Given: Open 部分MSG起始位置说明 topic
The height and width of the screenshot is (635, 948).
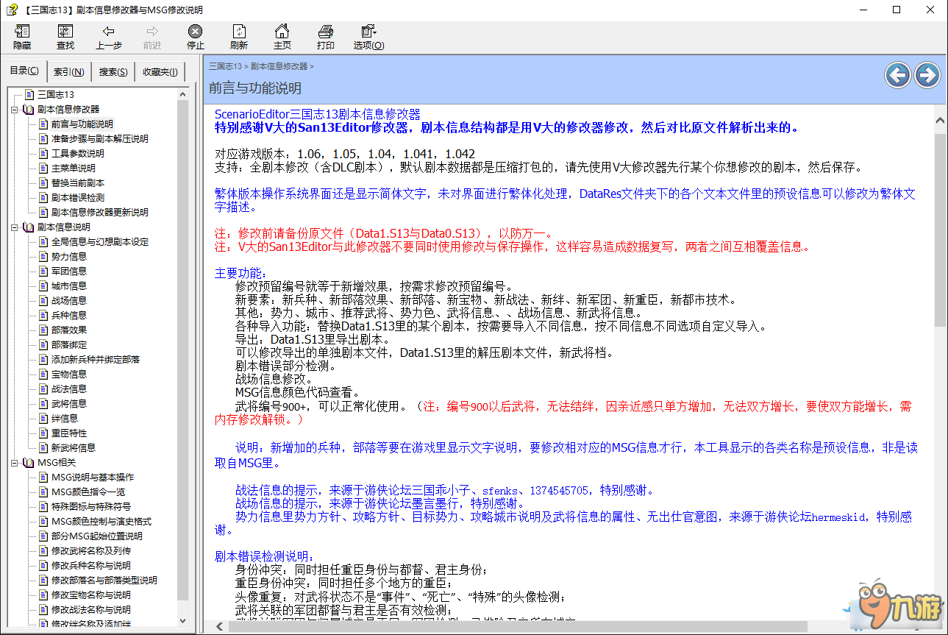Looking at the screenshot, I should coord(96,536).
